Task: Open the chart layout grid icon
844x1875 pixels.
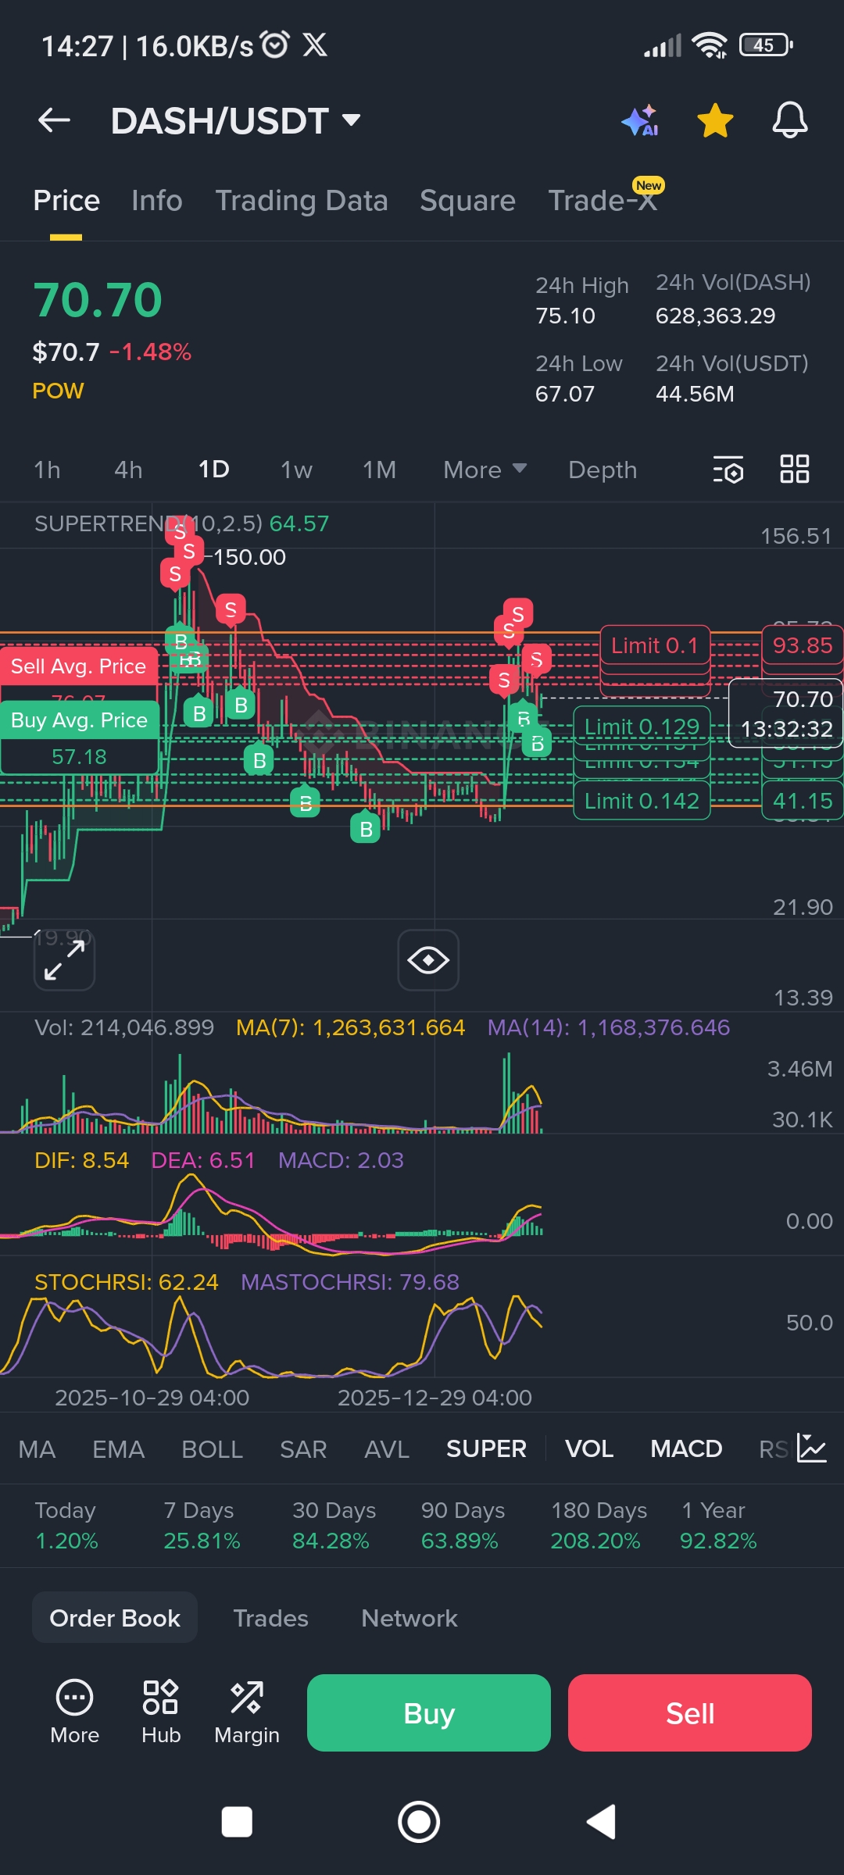Action: pyautogui.click(x=795, y=469)
